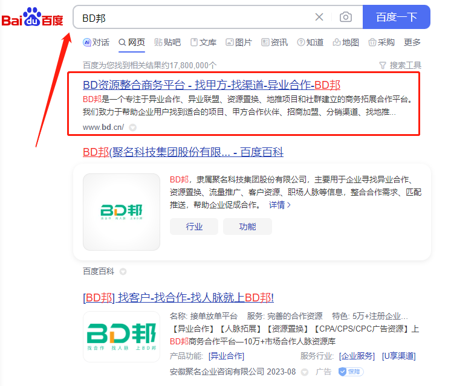The width and height of the screenshot is (451, 386).
Task: Open the 详情 link in 百科 card
Action: (x=279, y=205)
